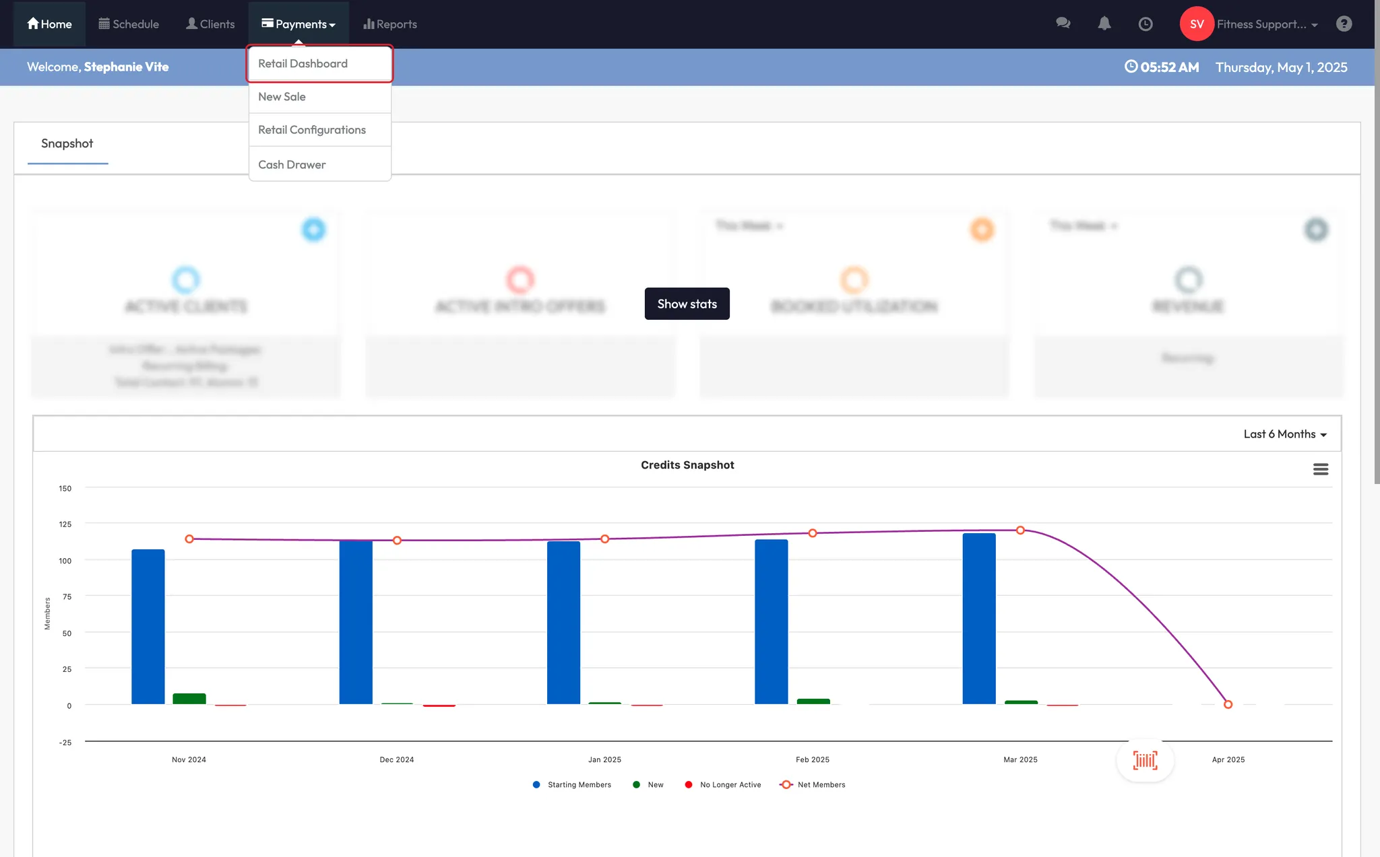Toggle Net Members line in legend
Image resolution: width=1380 pixels, height=857 pixels.
819,785
